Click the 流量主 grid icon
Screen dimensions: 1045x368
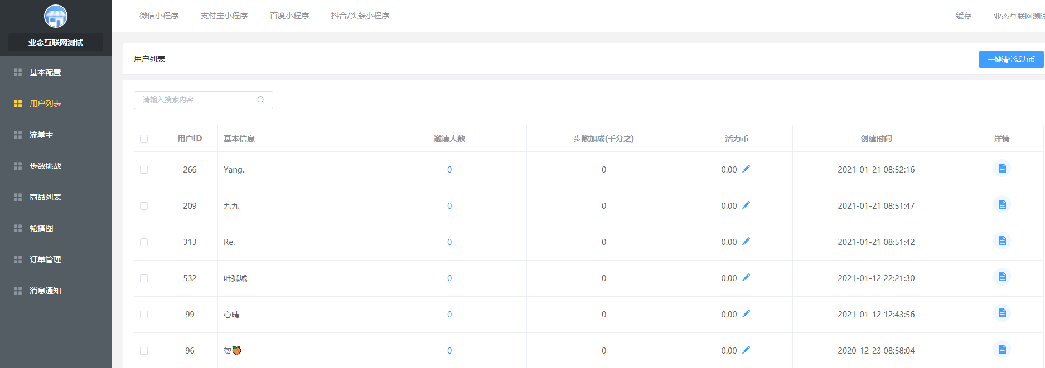(x=18, y=135)
